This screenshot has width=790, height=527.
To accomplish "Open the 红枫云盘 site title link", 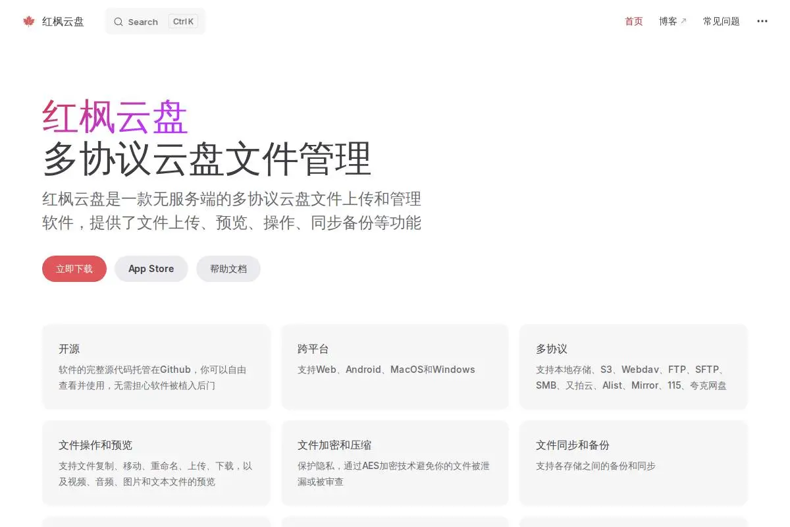I will coord(63,21).
